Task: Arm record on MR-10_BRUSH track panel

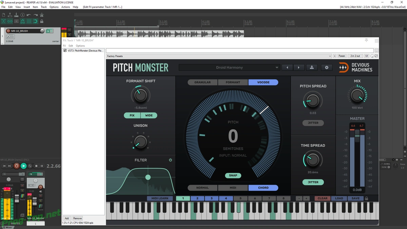Action: [8, 31]
